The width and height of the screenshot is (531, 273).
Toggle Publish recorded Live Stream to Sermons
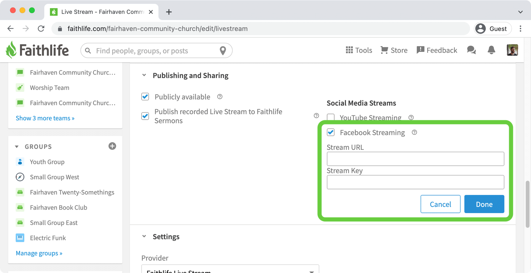(x=145, y=116)
